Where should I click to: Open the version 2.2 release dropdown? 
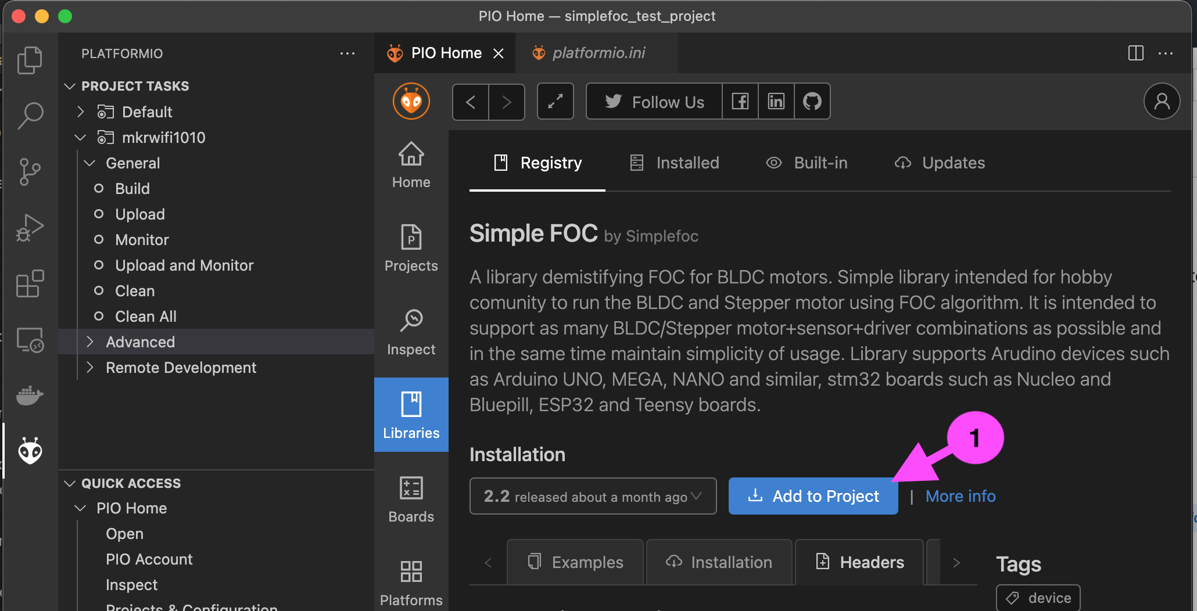coord(593,496)
